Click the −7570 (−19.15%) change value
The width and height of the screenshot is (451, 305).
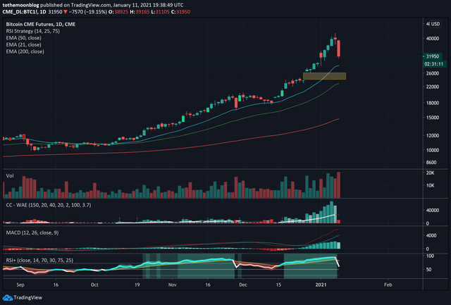[87, 12]
